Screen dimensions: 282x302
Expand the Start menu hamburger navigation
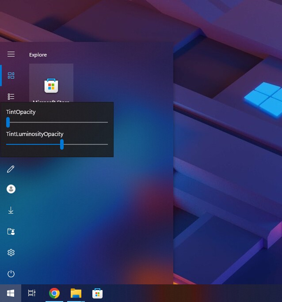pyautogui.click(x=11, y=54)
